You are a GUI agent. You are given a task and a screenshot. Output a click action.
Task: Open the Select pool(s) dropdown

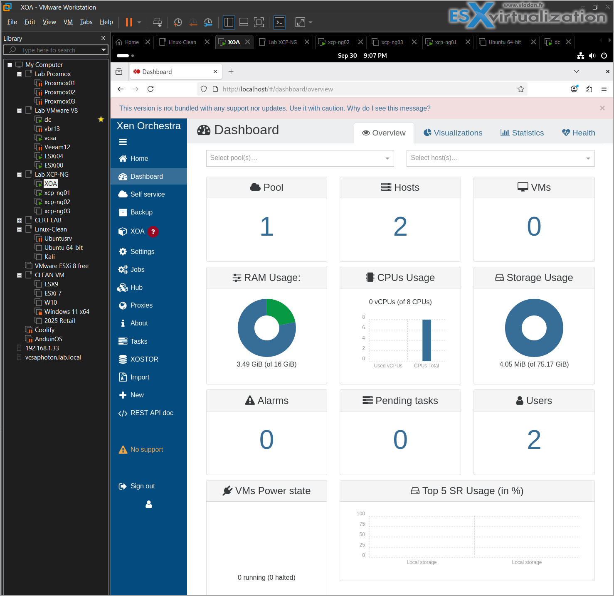(x=300, y=158)
